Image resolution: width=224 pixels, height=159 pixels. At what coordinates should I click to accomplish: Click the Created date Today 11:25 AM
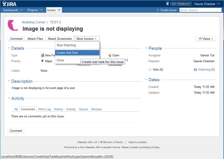tap(204, 87)
